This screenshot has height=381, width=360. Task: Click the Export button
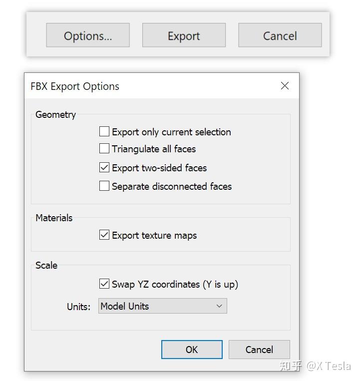(184, 35)
